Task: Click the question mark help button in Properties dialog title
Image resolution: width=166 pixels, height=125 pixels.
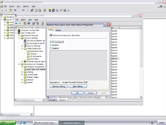Action: coord(105,25)
